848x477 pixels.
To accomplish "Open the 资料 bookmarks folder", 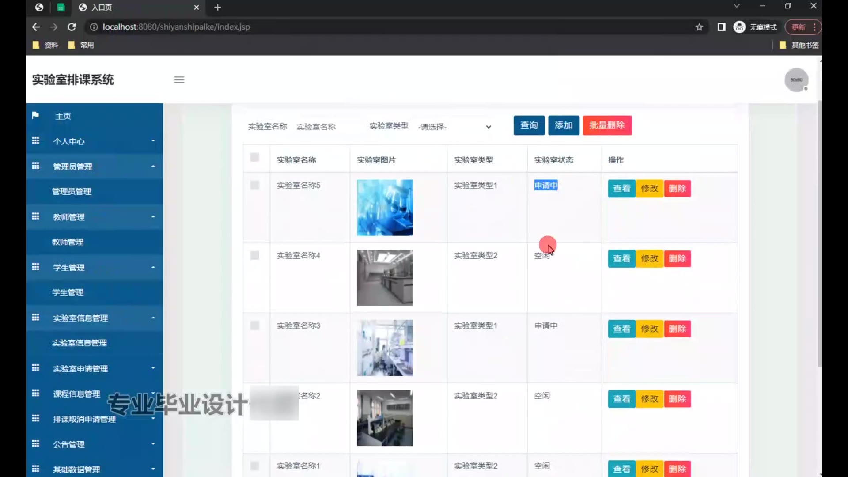I will click(45, 45).
